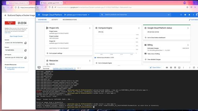Click the red Terminate lab button
This screenshot has width=198, height=111.
(x=10, y=23)
